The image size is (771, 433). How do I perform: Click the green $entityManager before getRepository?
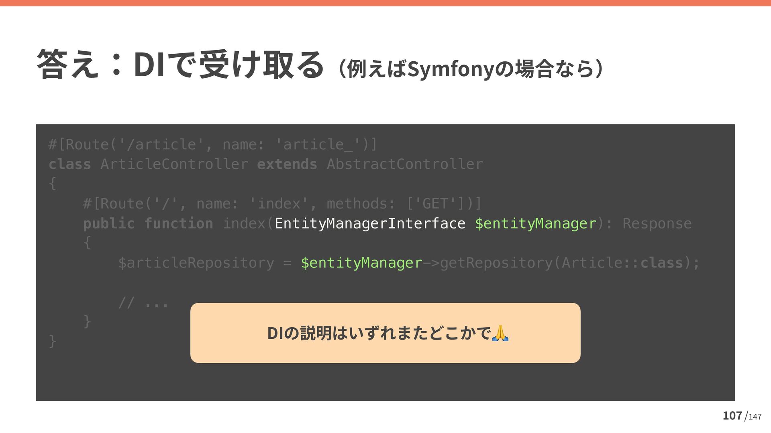click(361, 263)
